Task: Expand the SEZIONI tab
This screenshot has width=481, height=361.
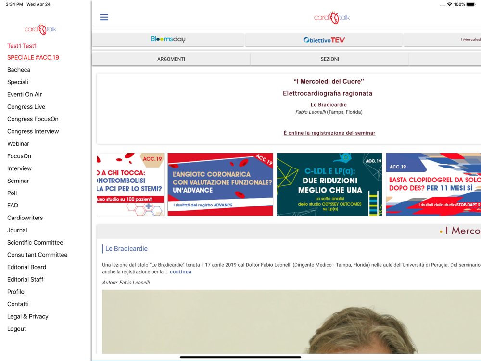Action: pyautogui.click(x=330, y=59)
